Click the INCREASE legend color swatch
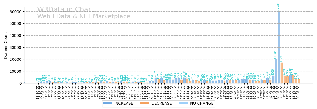 point(108,104)
